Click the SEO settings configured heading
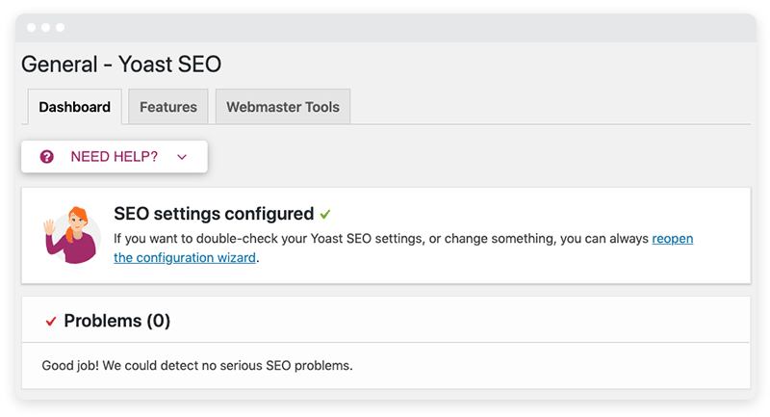This screenshot has width=770, height=417. [x=214, y=214]
